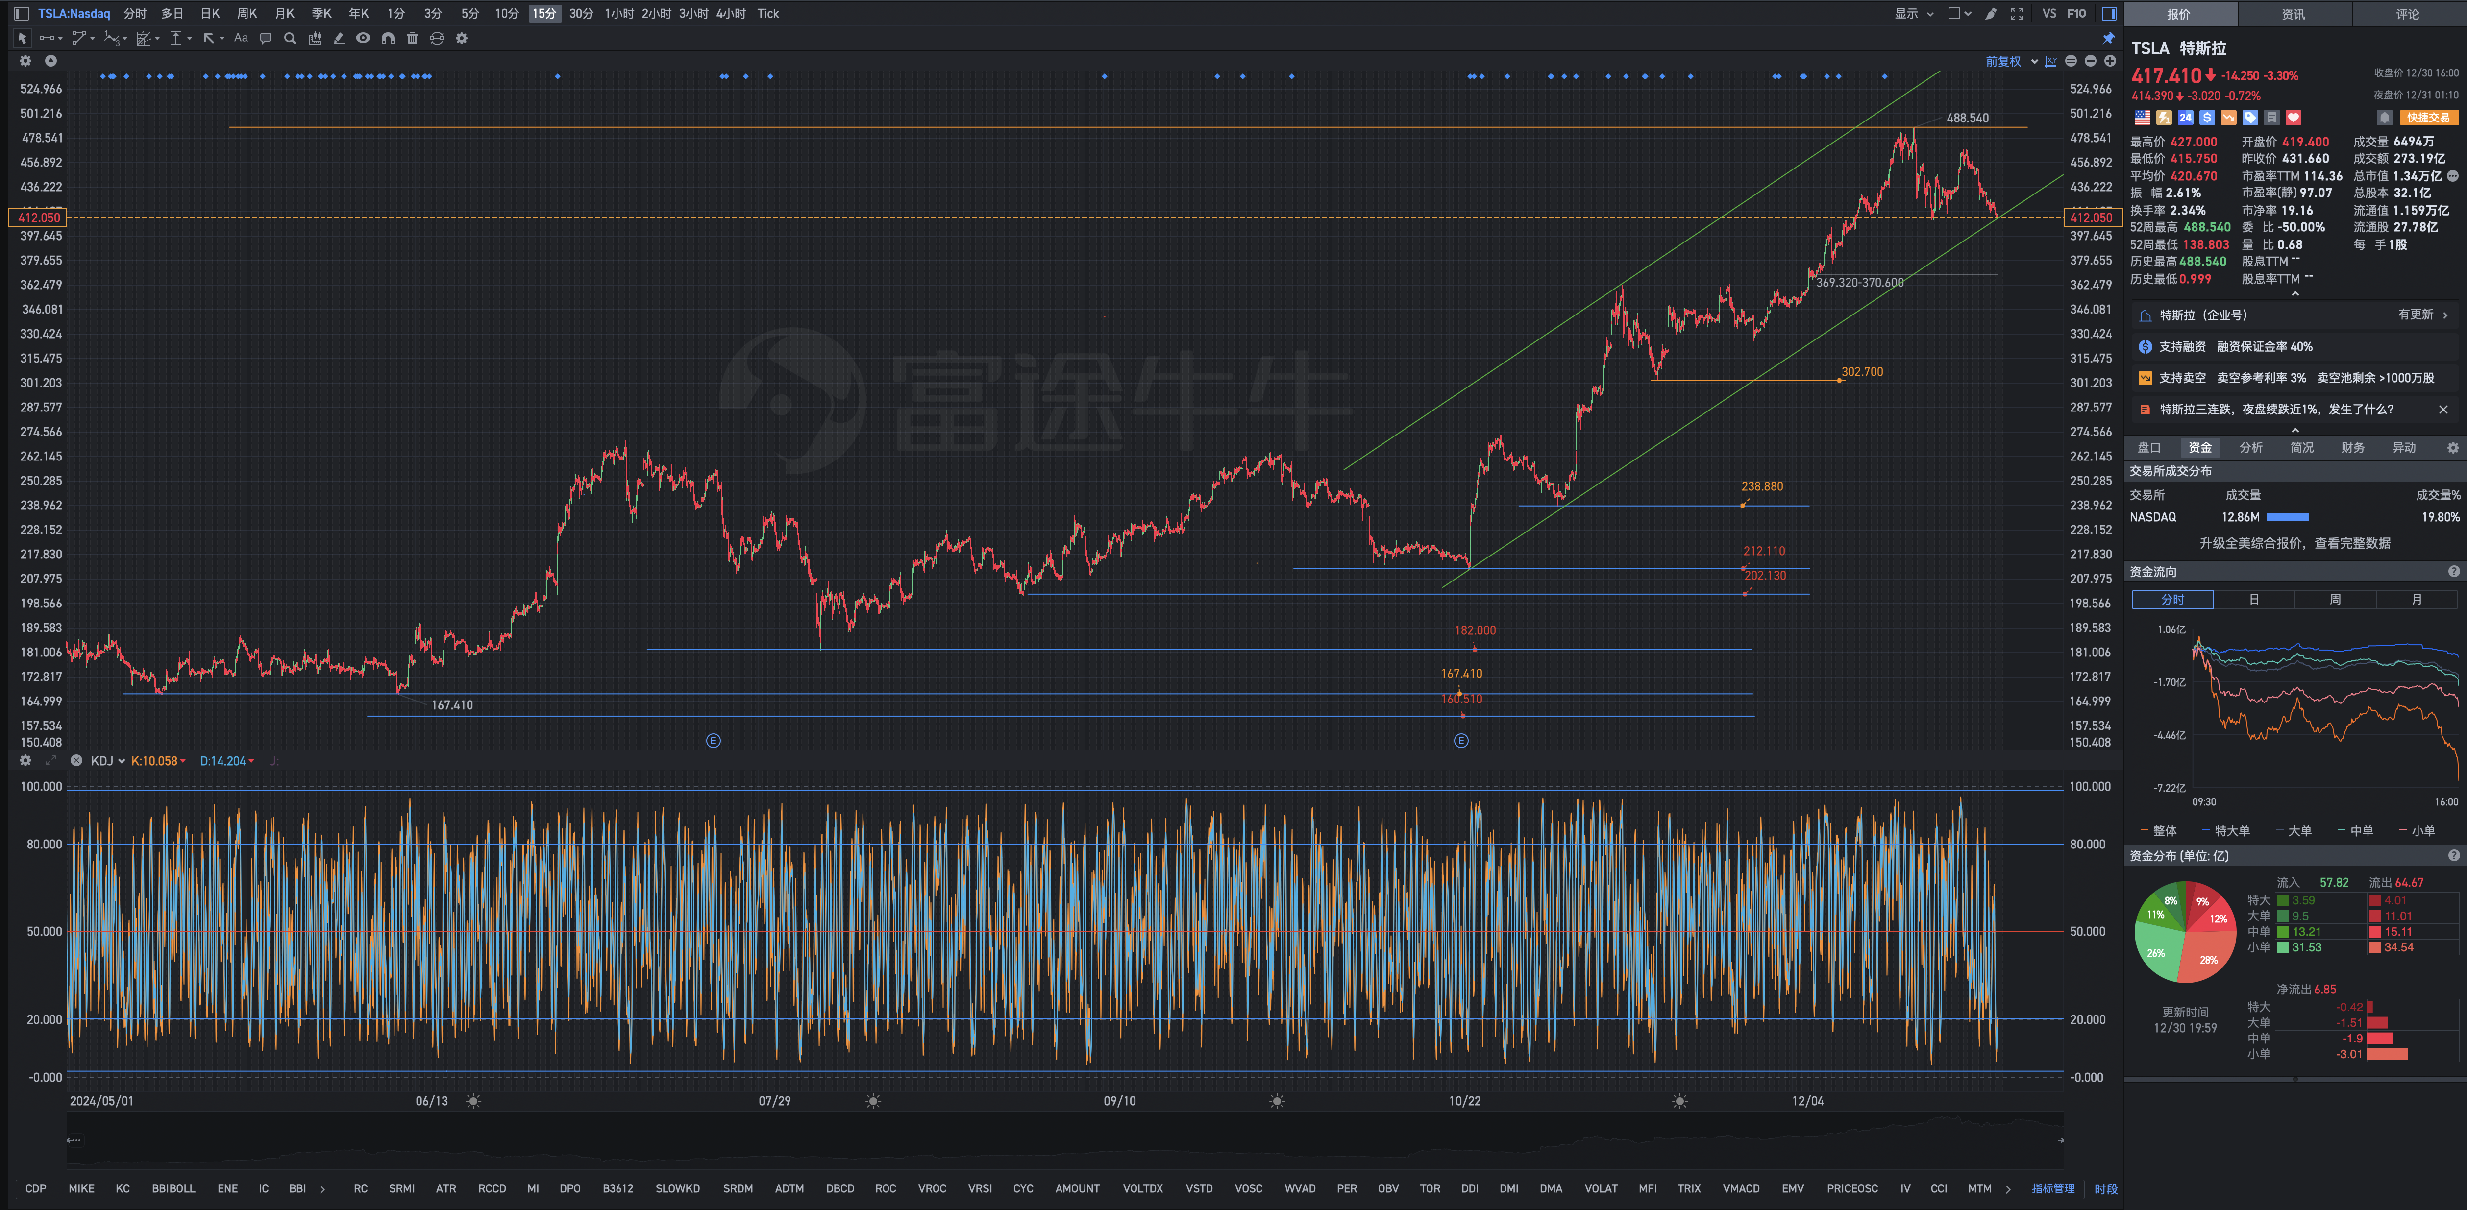
Task: Select the Tick timeframe
Action: [768, 13]
